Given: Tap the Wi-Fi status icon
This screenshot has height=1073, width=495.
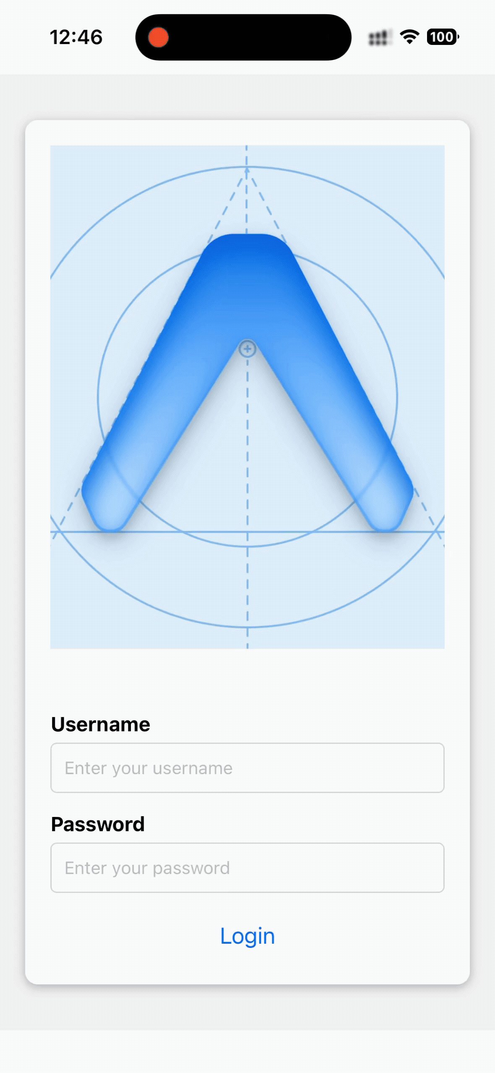Looking at the screenshot, I should (x=409, y=37).
